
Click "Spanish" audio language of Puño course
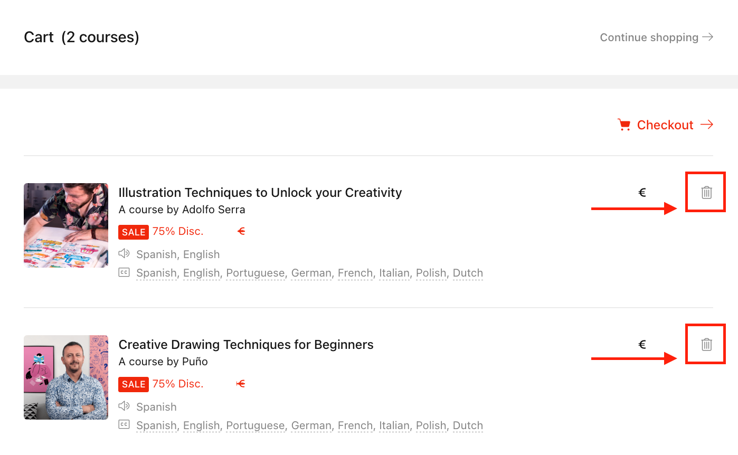click(x=156, y=407)
